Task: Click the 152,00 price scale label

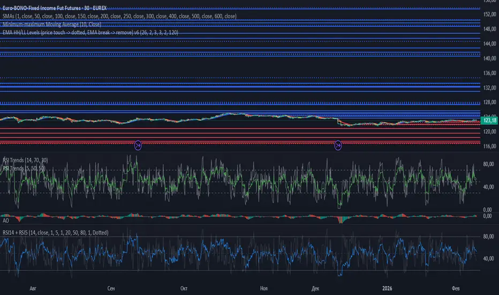Action: pos(490,14)
